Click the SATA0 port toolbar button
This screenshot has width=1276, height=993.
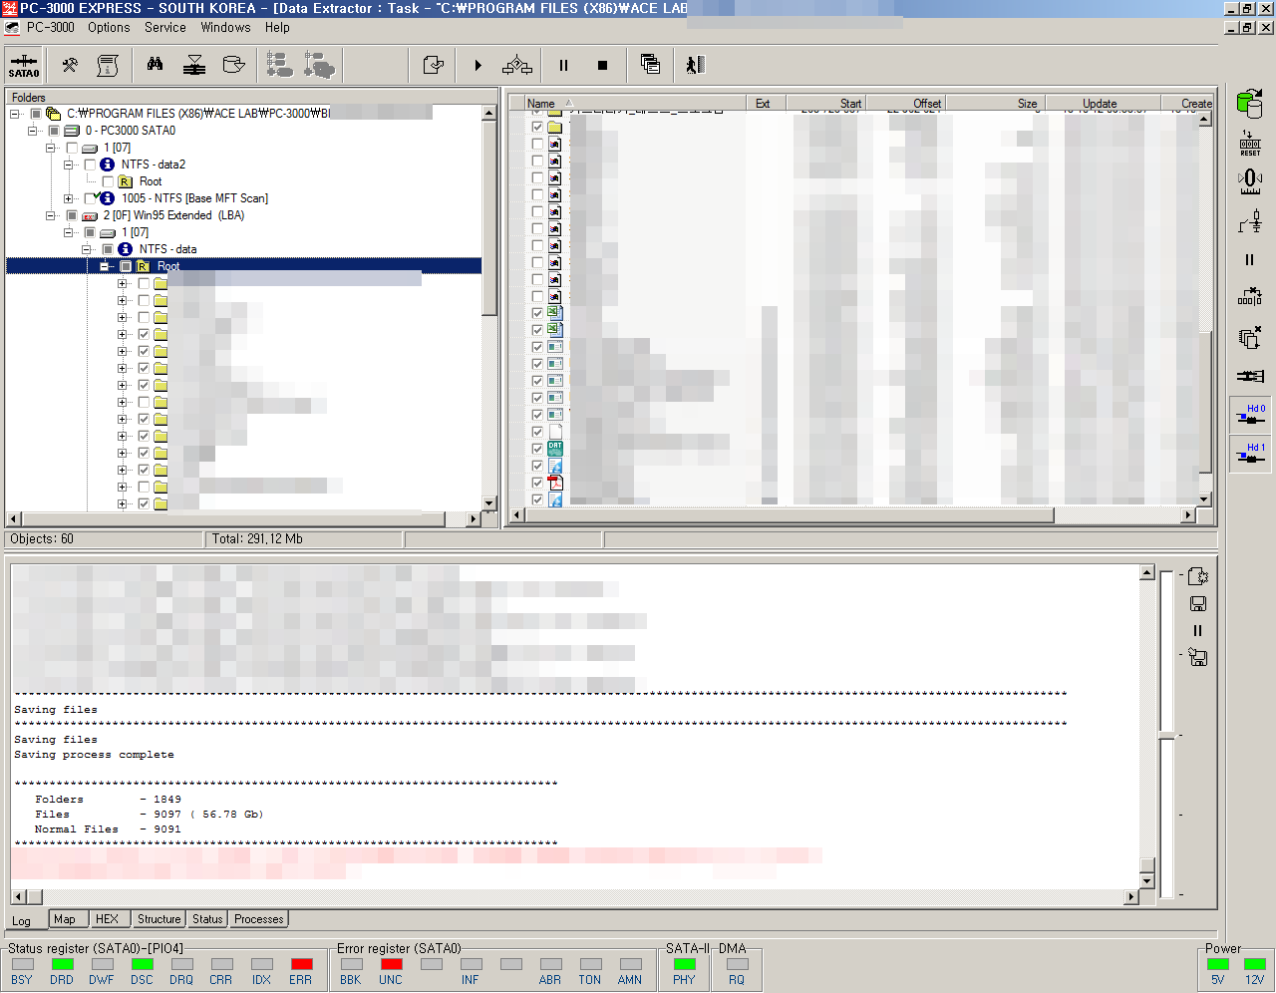point(24,65)
